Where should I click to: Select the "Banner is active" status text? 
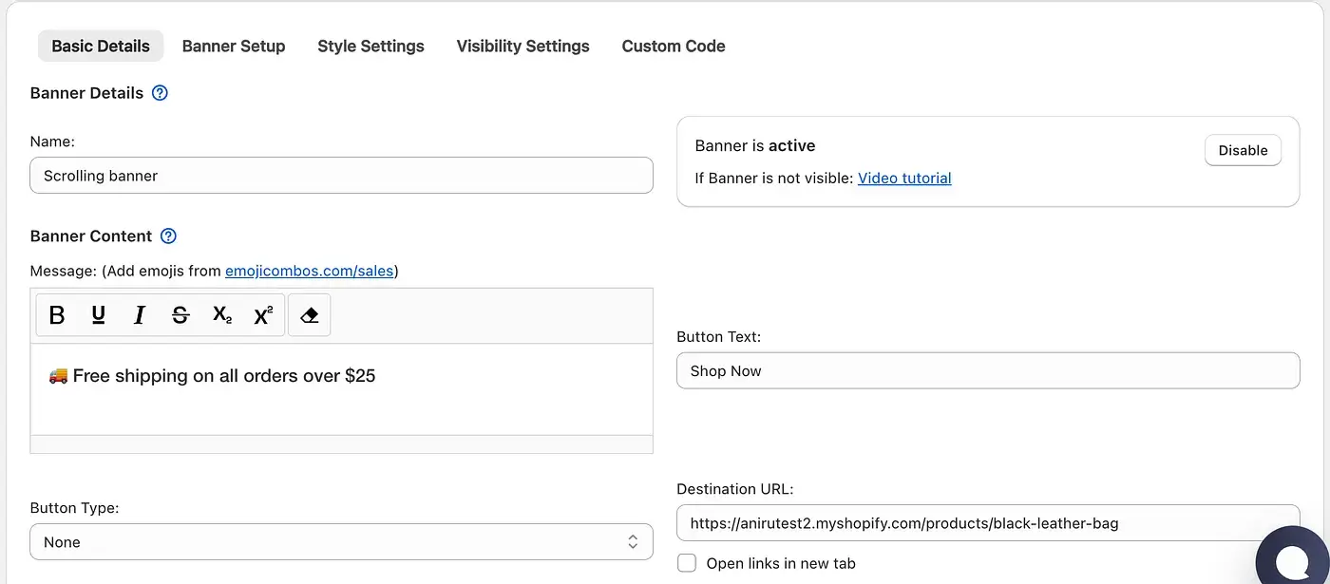coord(755,146)
